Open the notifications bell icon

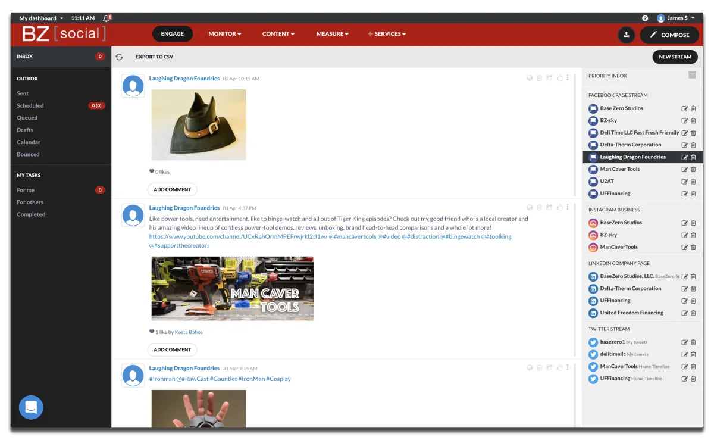coord(107,18)
